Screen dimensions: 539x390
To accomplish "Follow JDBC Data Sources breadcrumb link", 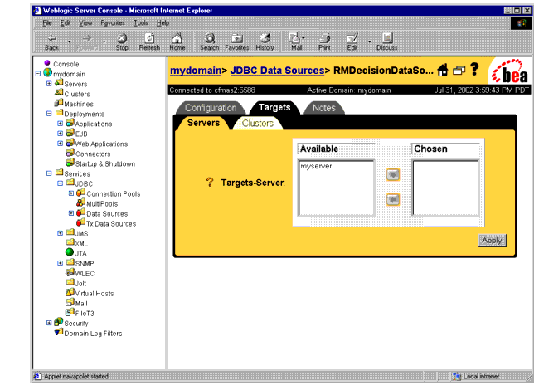I will pos(277,71).
